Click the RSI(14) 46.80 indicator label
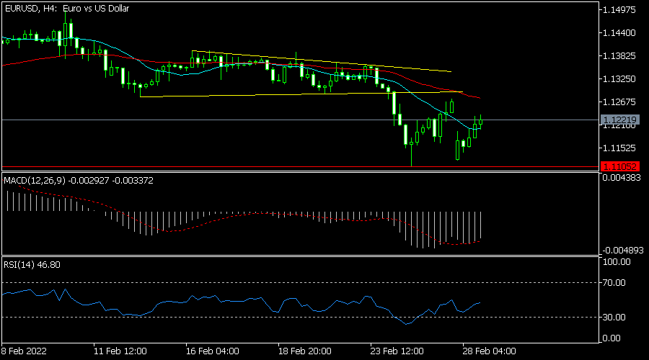This screenshot has width=649, height=360. (32, 264)
